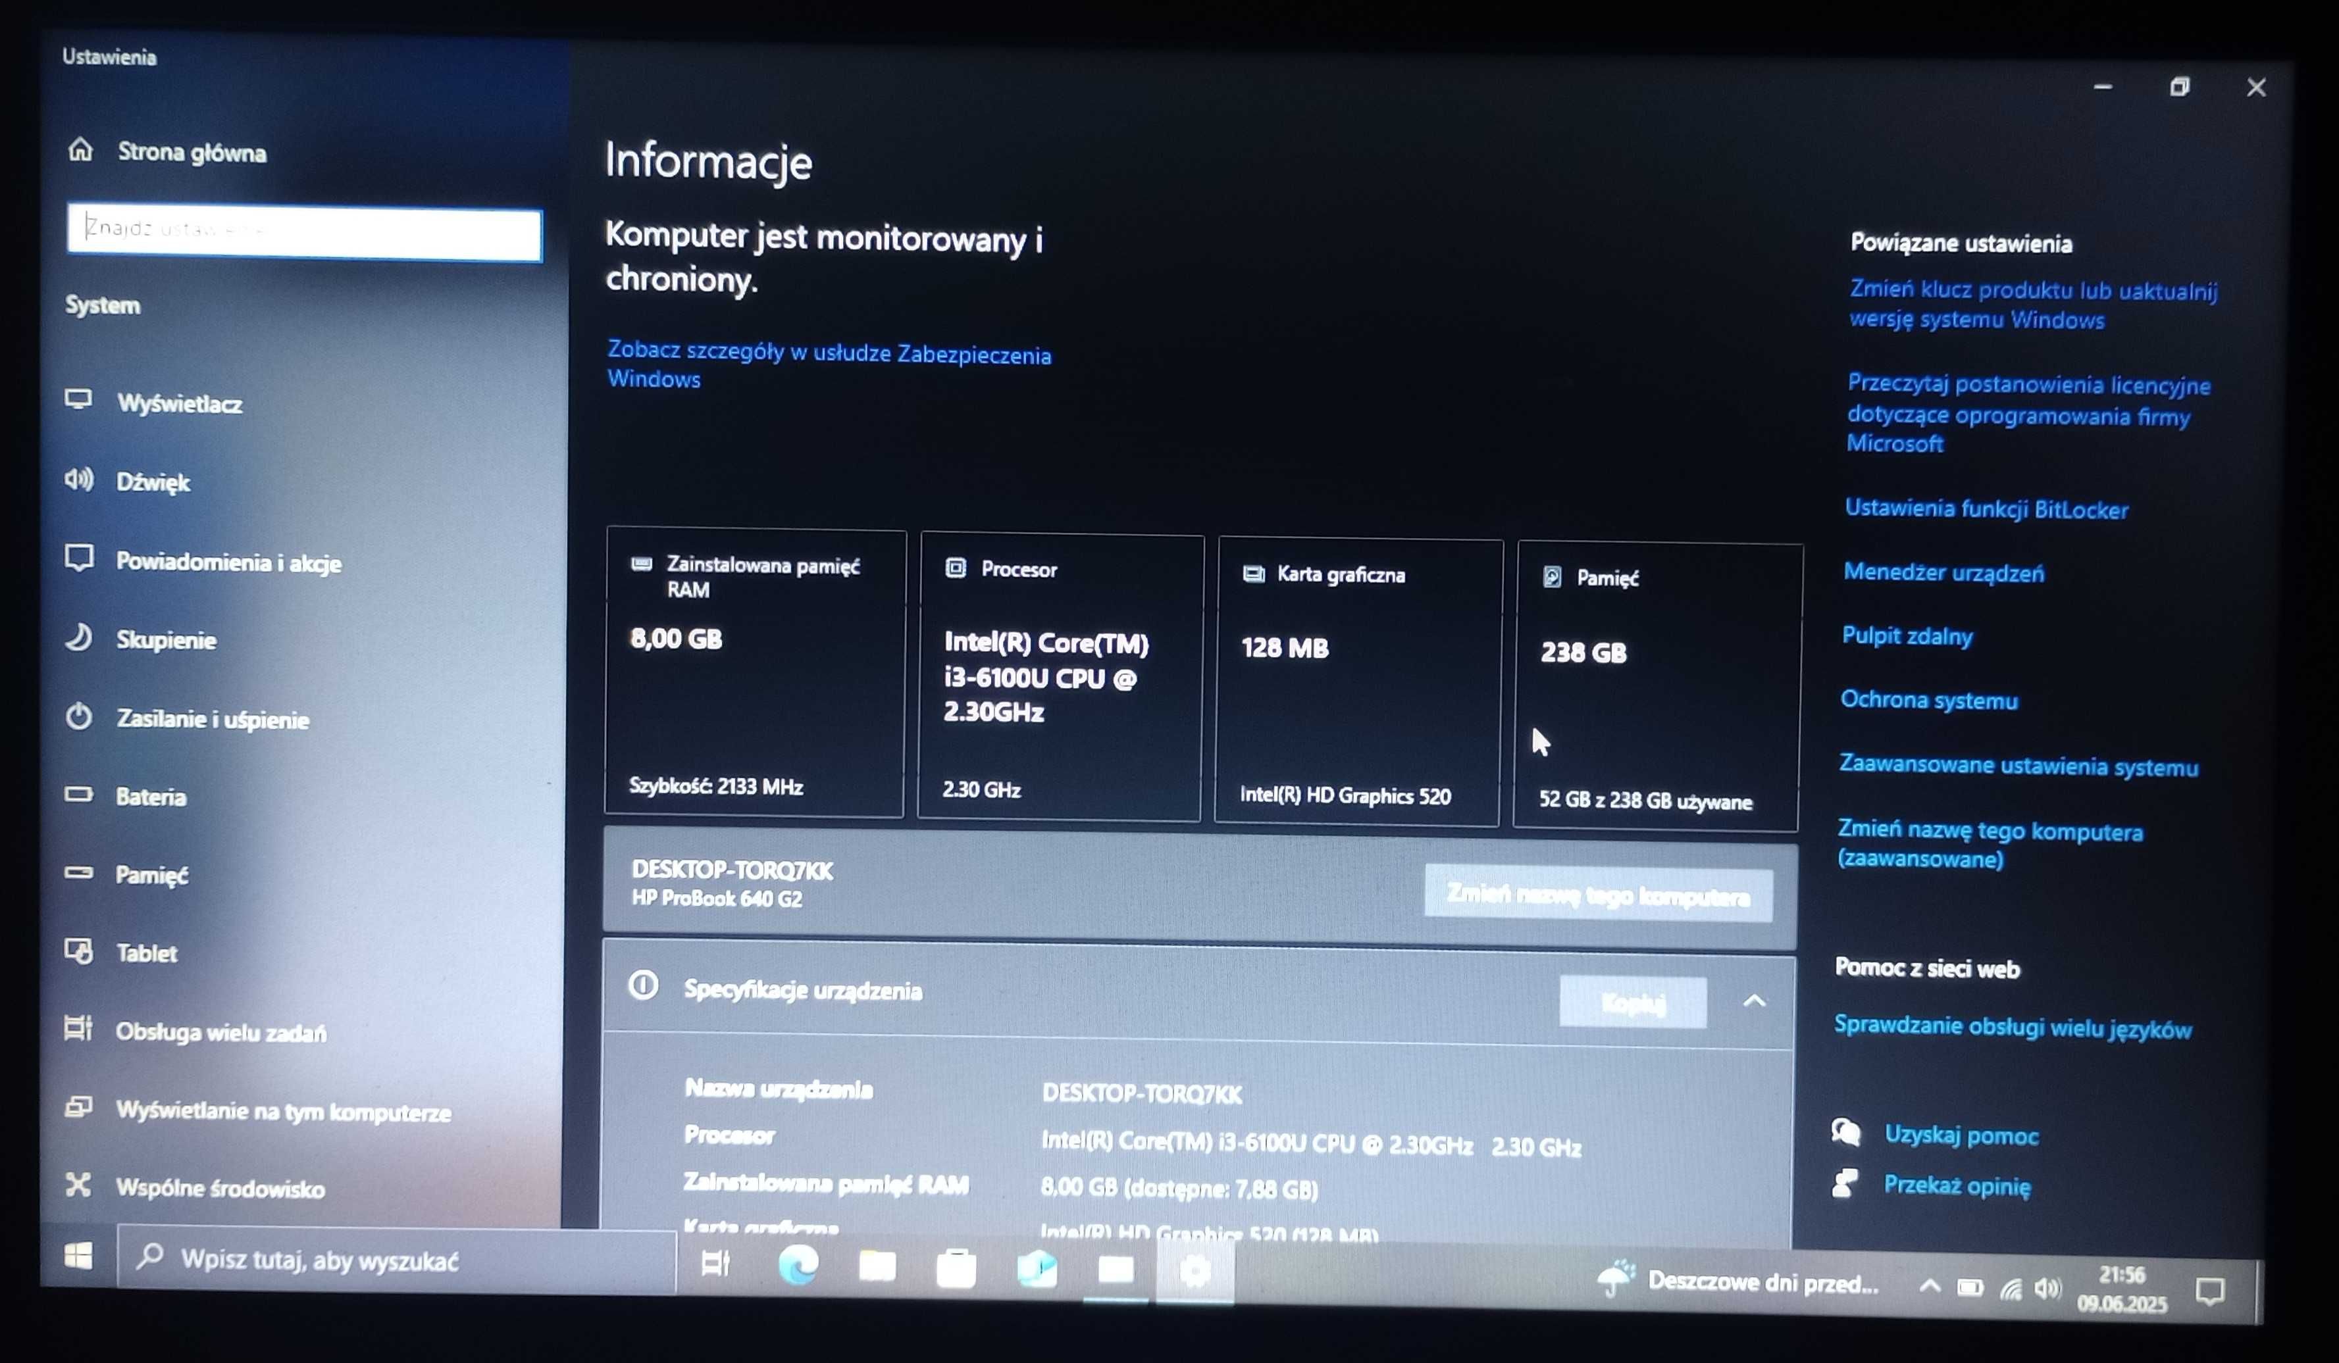
Task: Open Zasilanie i uśpienie settings
Action: click(186, 718)
